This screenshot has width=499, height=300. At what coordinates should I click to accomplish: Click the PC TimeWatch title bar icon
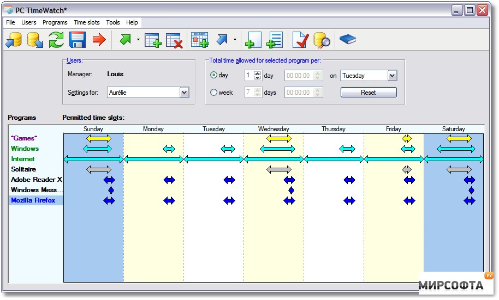pyautogui.click(x=9, y=10)
